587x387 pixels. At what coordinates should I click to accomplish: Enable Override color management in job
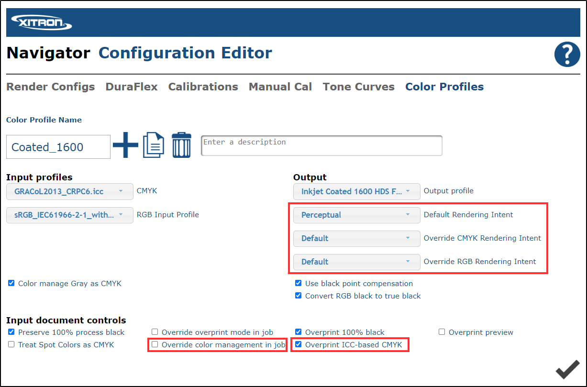pyautogui.click(x=155, y=344)
